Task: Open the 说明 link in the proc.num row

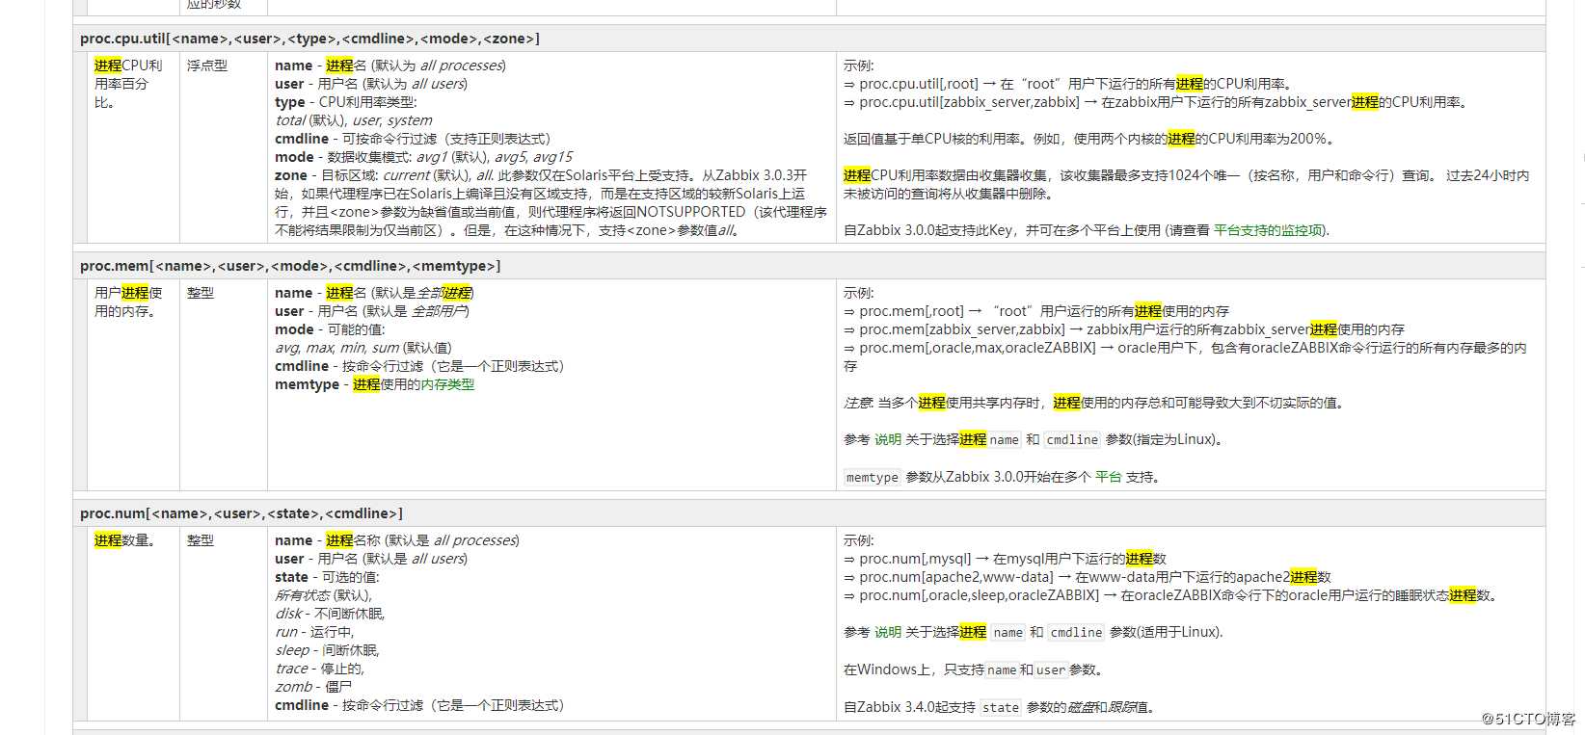Action: pos(888,632)
